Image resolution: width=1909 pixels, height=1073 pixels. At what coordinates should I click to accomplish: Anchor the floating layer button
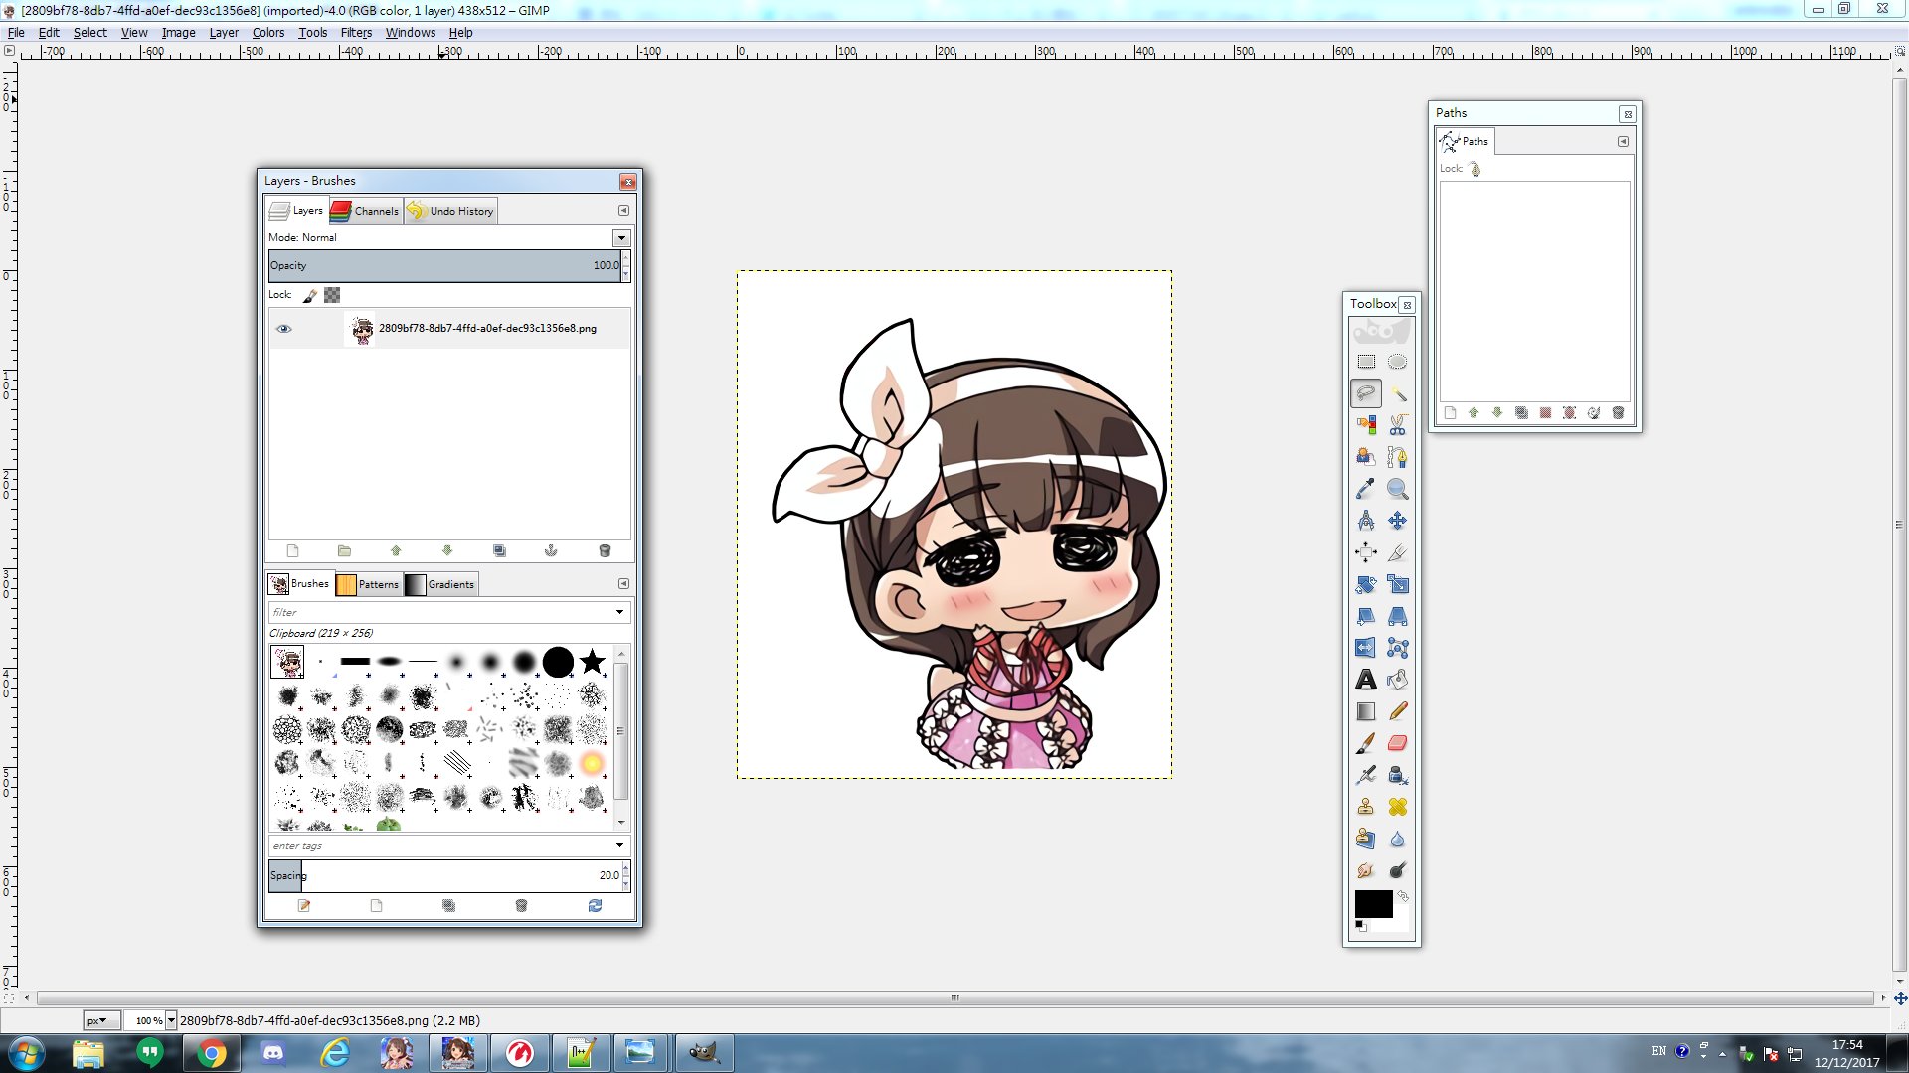click(551, 550)
